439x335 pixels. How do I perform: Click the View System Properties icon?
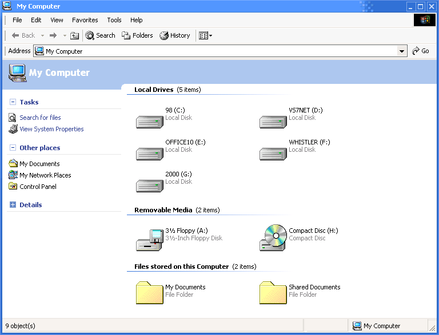click(x=13, y=129)
